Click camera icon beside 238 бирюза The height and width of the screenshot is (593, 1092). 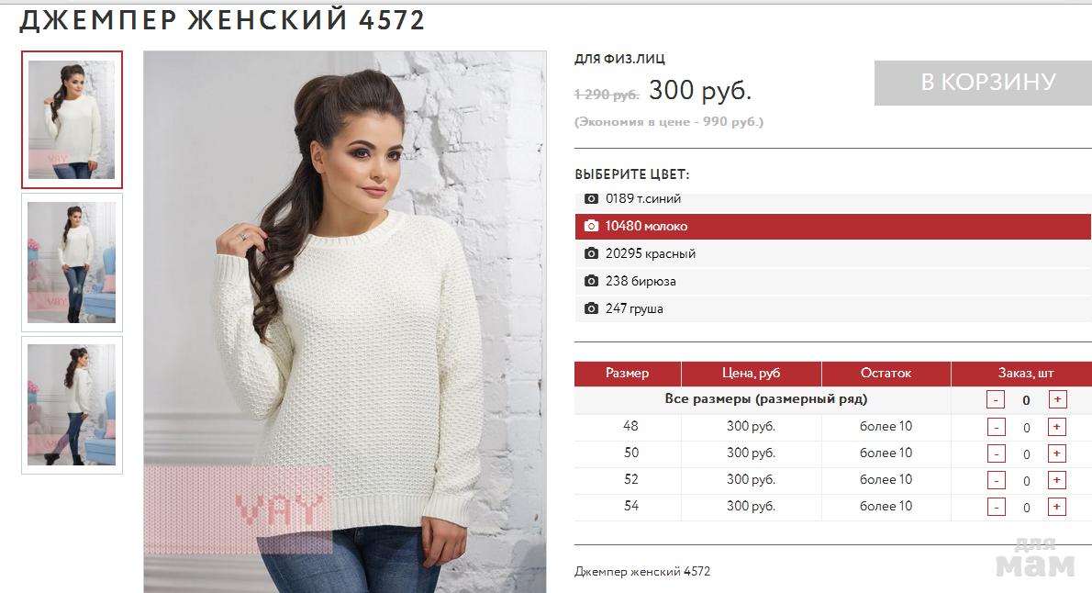pyautogui.click(x=591, y=281)
